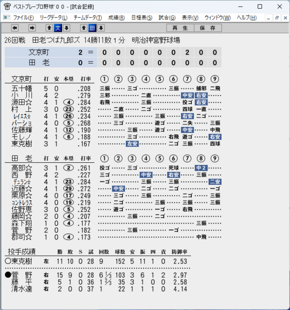The image size is (290, 310).
Task: Click up arrow beside 田 team icon
Action: coord(84,28)
